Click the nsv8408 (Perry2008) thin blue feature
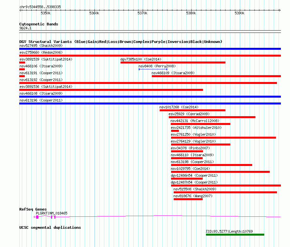This screenshot has height=247, width=290. tap(153, 69)
